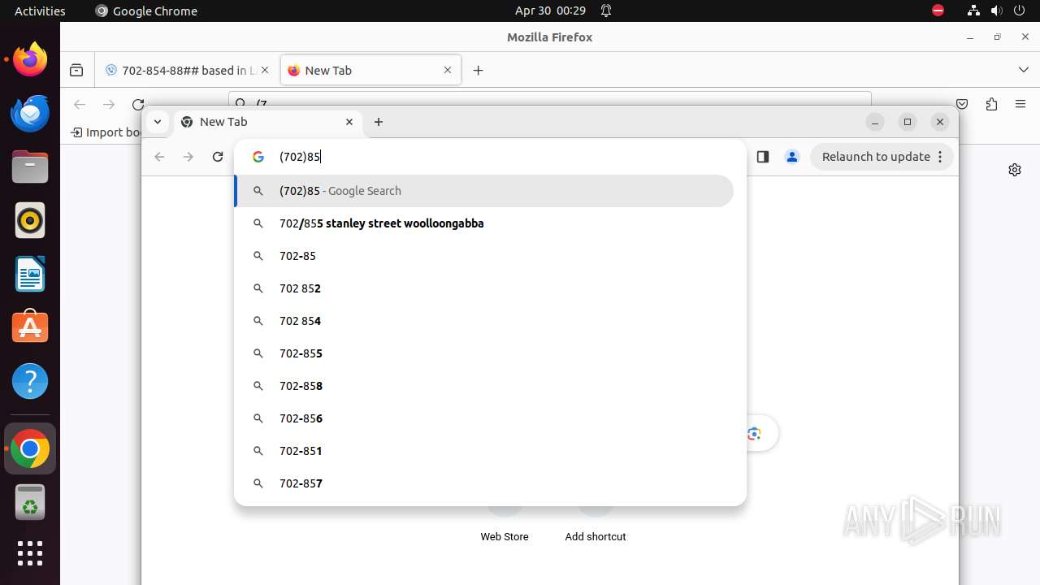Open the volume indicator in top bar
Screen dimensions: 1040x585
tap(996, 11)
